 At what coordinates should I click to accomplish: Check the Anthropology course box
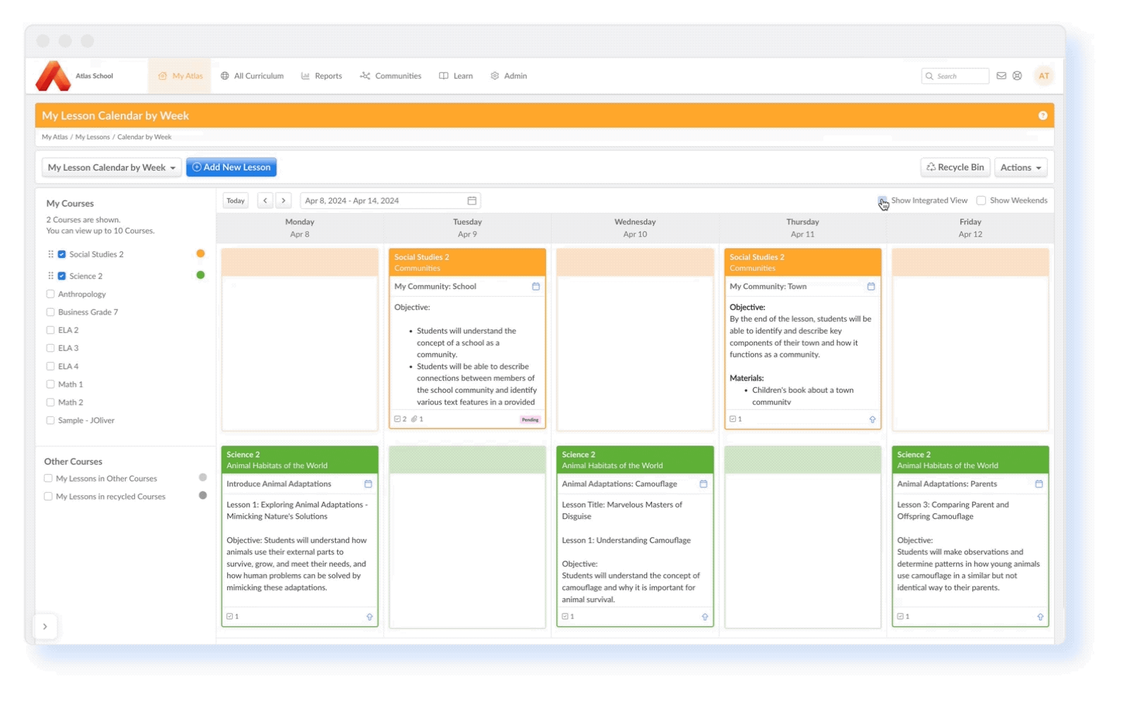coord(50,294)
